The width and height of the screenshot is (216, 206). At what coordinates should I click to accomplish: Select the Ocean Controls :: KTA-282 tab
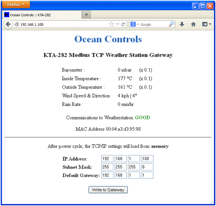42,15
